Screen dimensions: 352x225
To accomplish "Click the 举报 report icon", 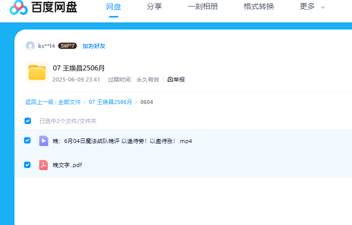I will (170, 79).
